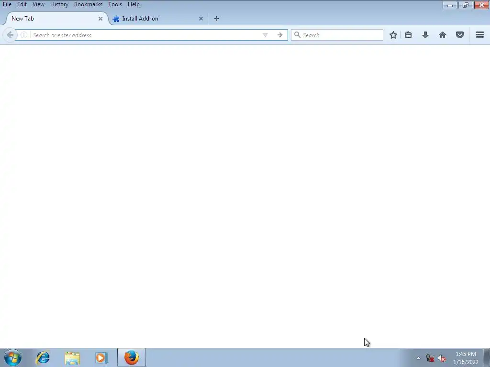Open a new tab with plus button
This screenshot has height=367, width=490.
click(x=217, y=19)
